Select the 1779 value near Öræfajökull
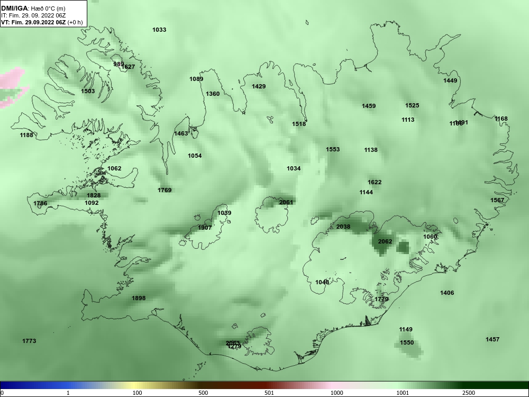The height and width of the screenshot is (397, 529). 381,299
